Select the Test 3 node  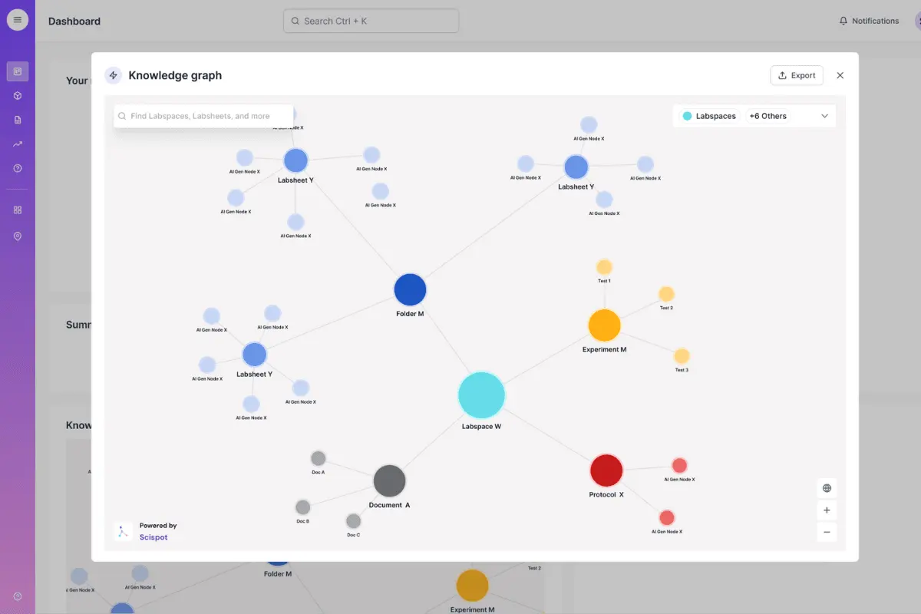coord(682,356)
